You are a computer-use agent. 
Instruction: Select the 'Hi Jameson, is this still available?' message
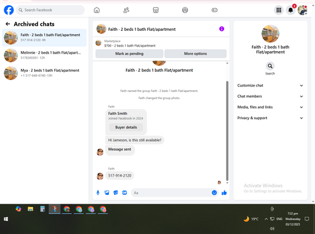[135, 140]
